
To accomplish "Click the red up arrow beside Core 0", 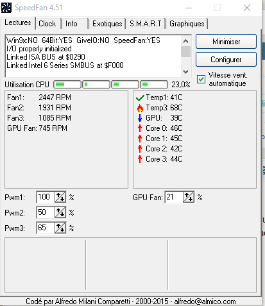I will point(140,128).
